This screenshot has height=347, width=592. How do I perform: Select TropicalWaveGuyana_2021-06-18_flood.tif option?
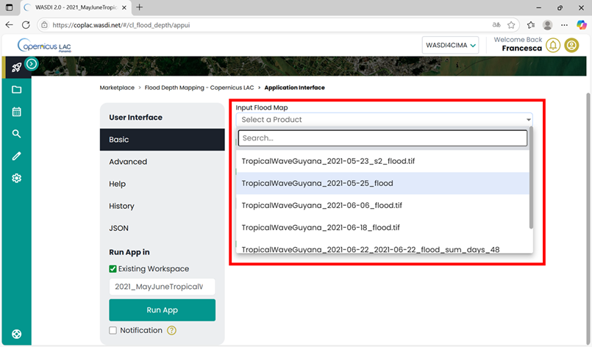(x=383, y=228)
